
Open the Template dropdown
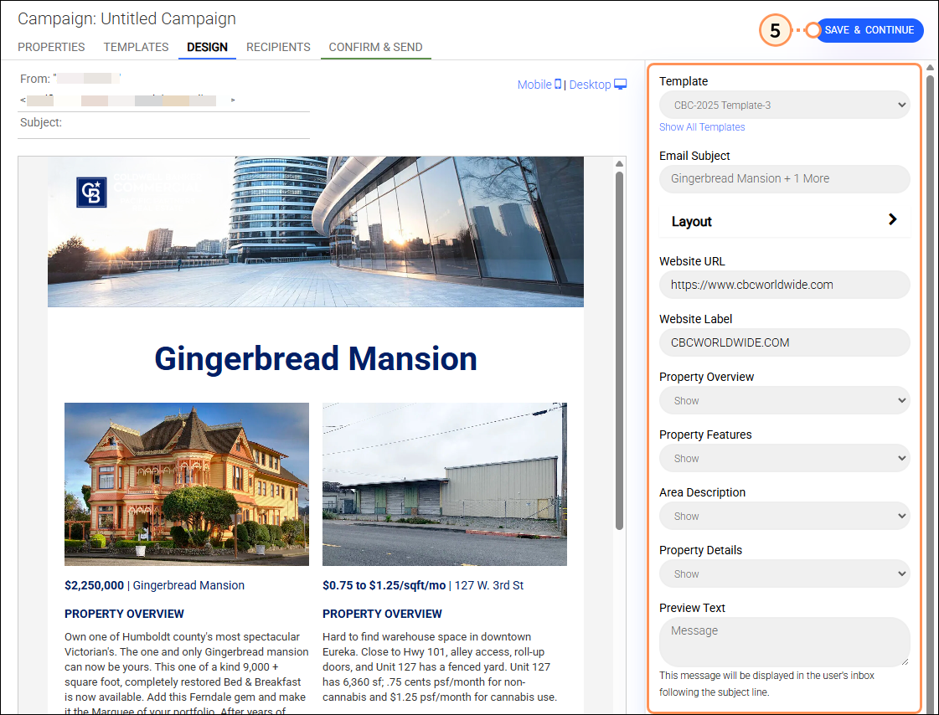coord(784,105)
